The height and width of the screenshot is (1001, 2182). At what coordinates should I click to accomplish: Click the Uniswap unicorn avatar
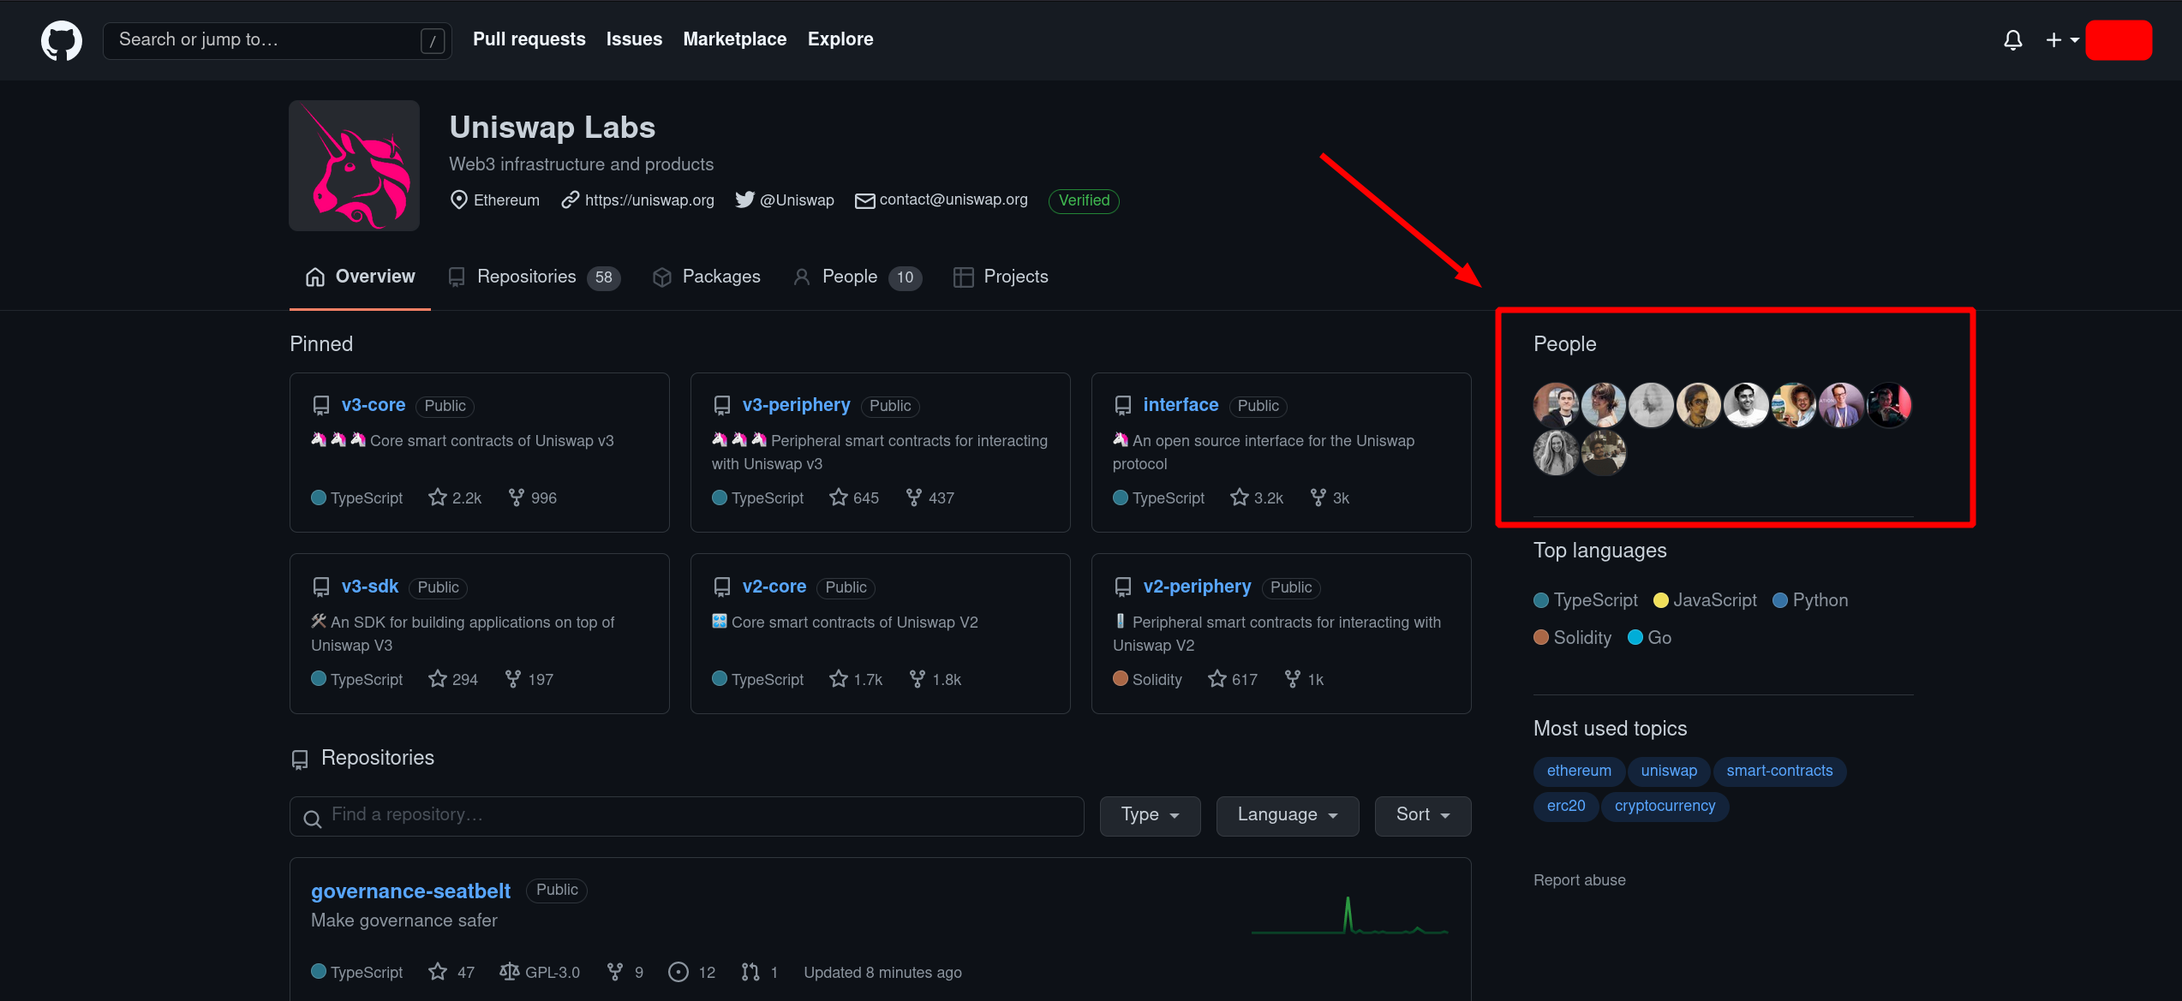tap(354, 165)
